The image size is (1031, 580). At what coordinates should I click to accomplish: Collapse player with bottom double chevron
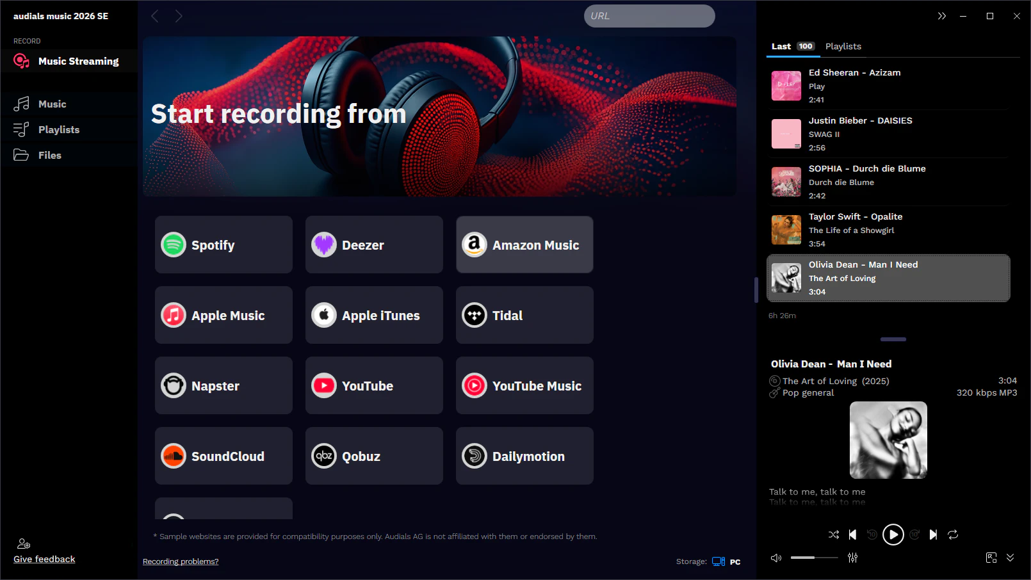[1010, 558]
